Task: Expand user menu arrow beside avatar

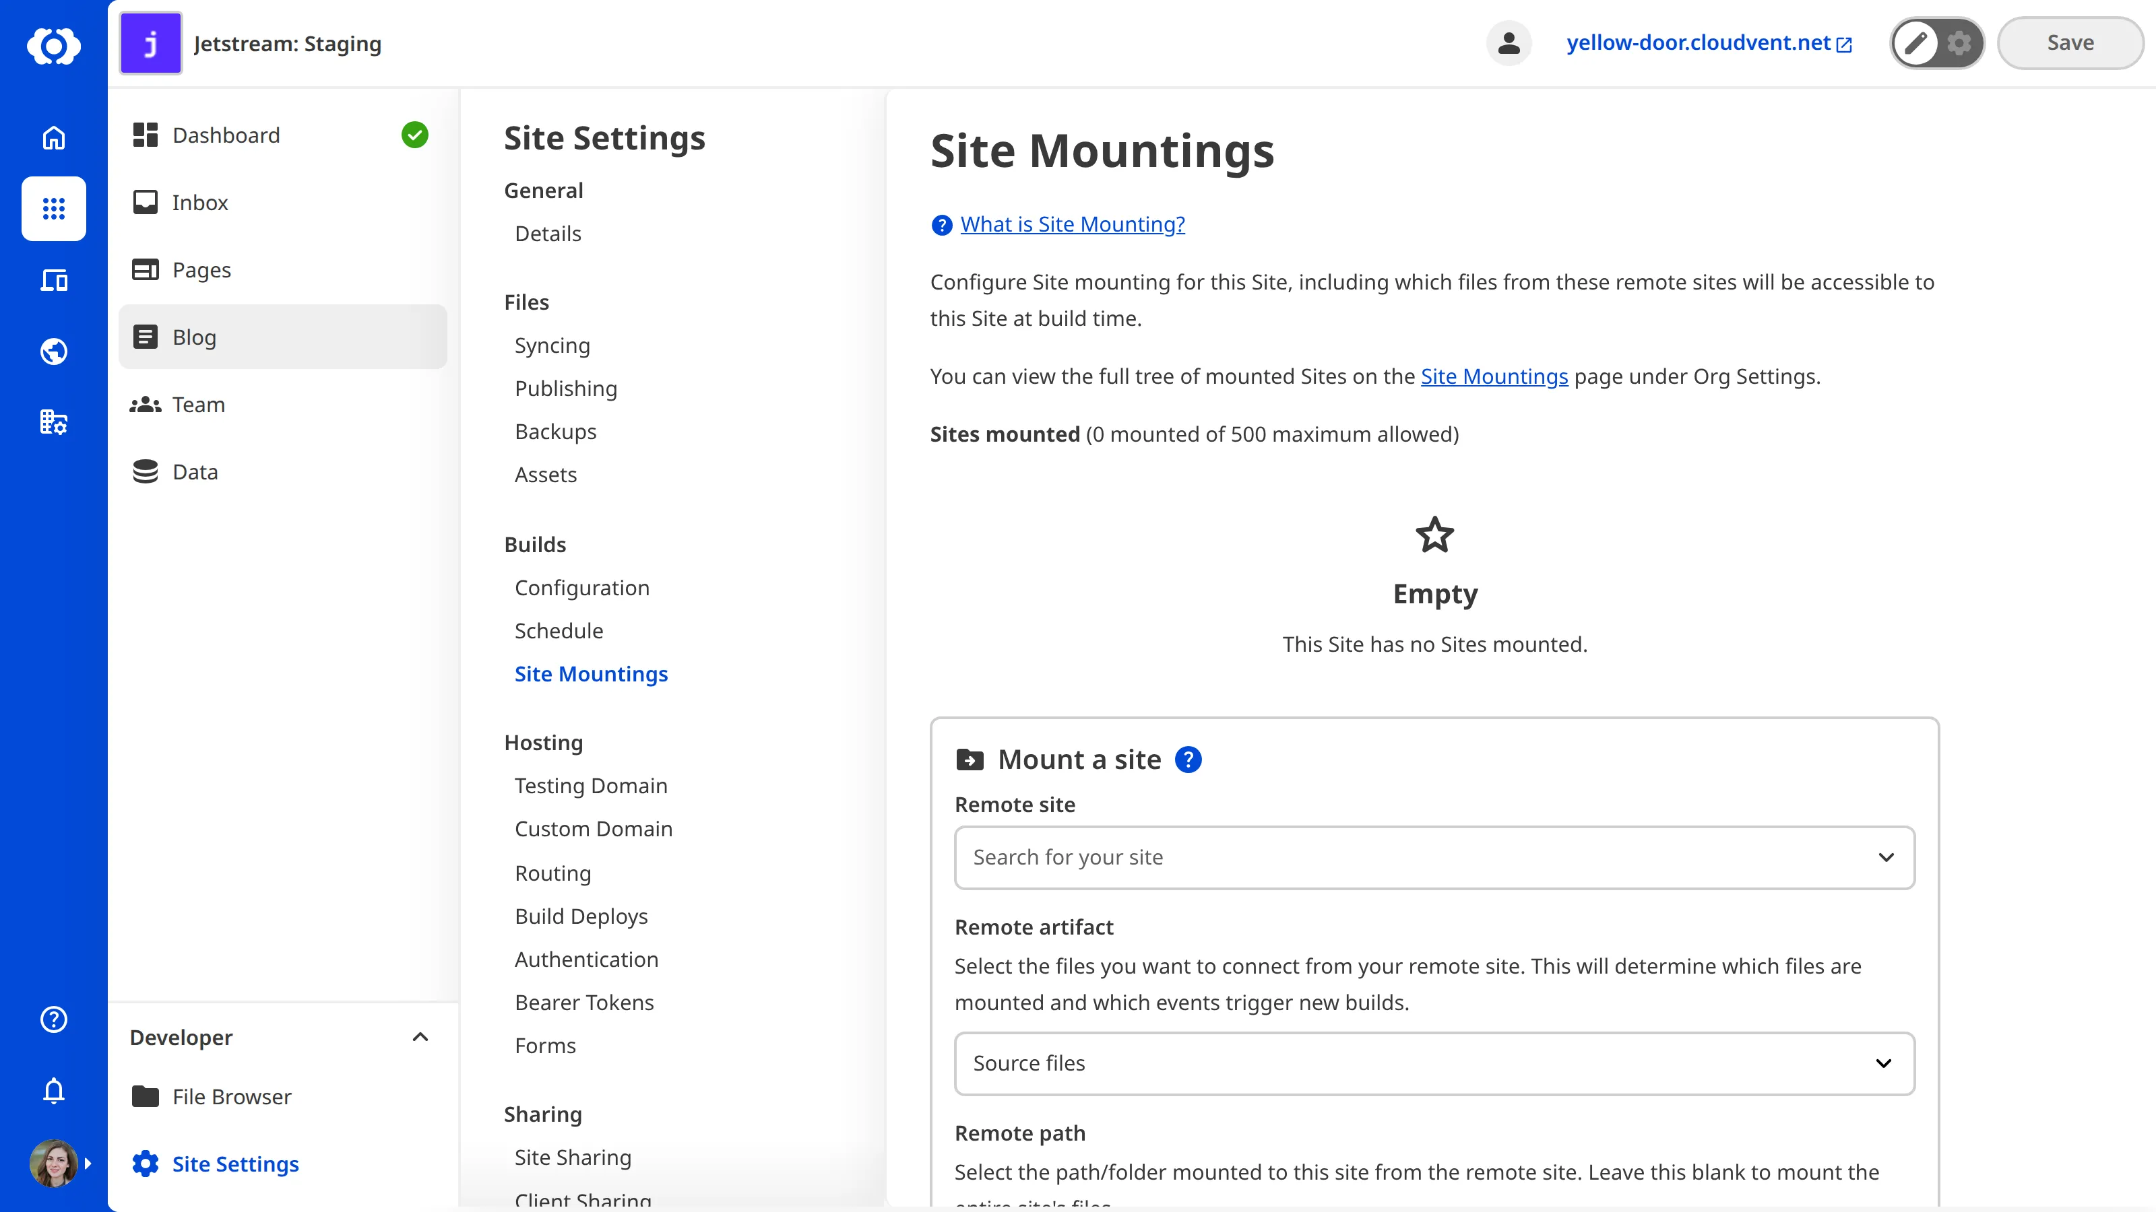Action: click(88, 1164)
